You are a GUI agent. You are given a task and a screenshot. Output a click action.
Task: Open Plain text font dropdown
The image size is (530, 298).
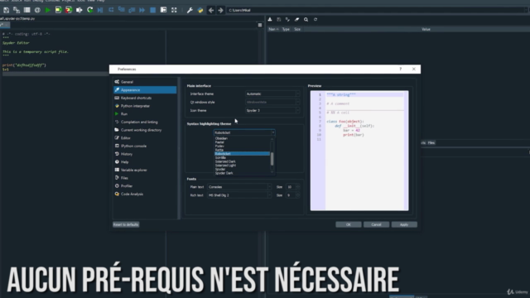(x=239, y=187)
